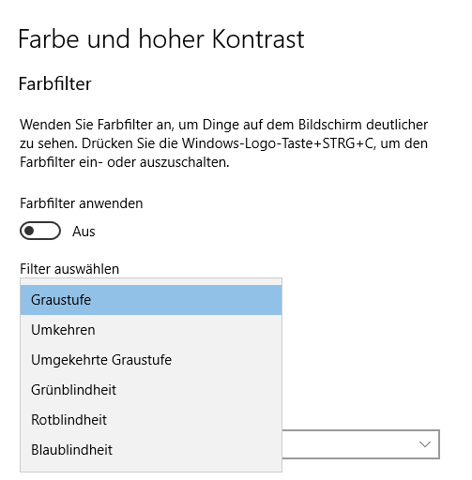
Task: Select Umgekehrte Graustufe filter
Action: coord(151,360)
